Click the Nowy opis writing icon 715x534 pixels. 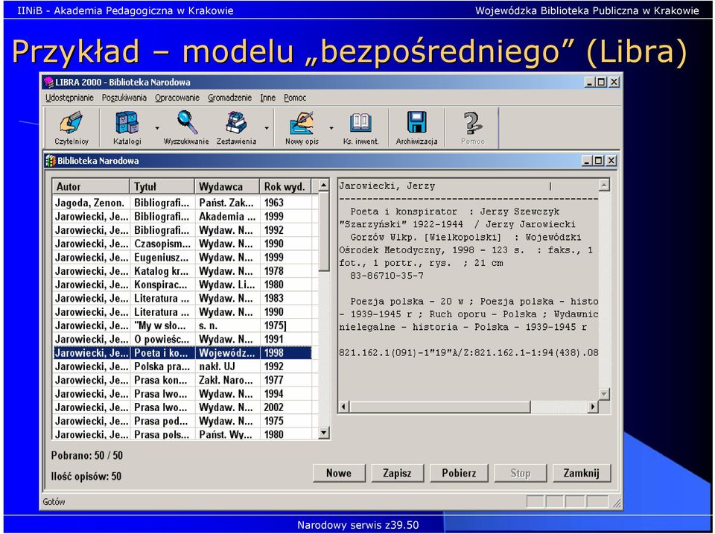tap(302, 123)
